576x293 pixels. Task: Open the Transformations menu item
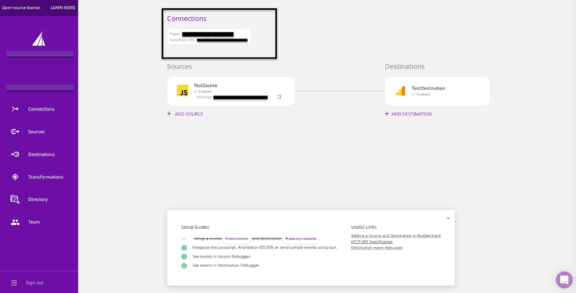tap(46, 177)
